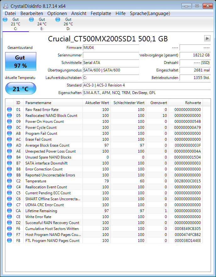This screenshot has height=277, width=216.
Task: Click status orb for Error Correction Count
Action: coord(9,169)
